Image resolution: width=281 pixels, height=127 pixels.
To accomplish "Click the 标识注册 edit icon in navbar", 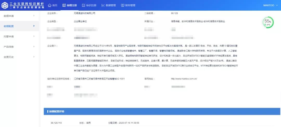I will click(84, 5).
